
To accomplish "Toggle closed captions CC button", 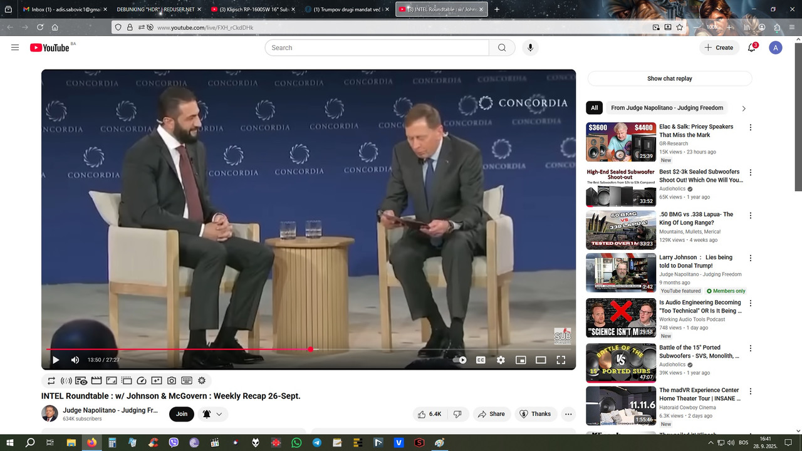I will (481, 360).
